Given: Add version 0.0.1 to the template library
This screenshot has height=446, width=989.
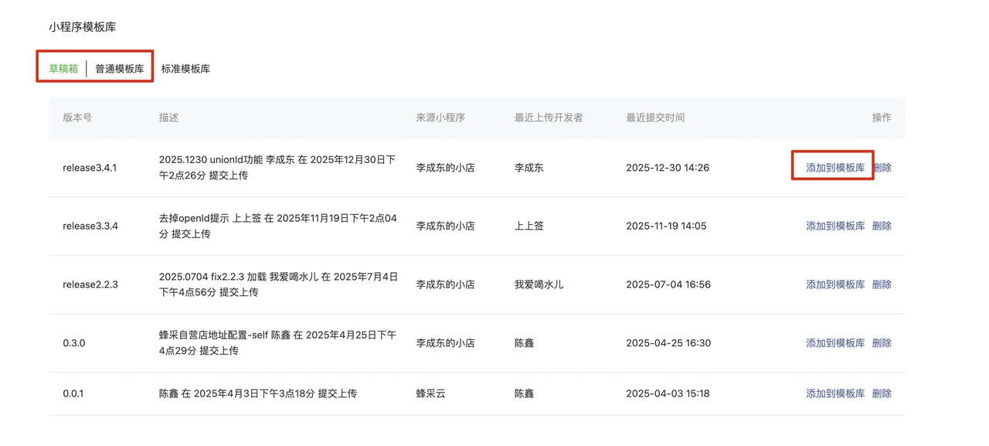Looking at the screenshot, I should pos(835,393).
